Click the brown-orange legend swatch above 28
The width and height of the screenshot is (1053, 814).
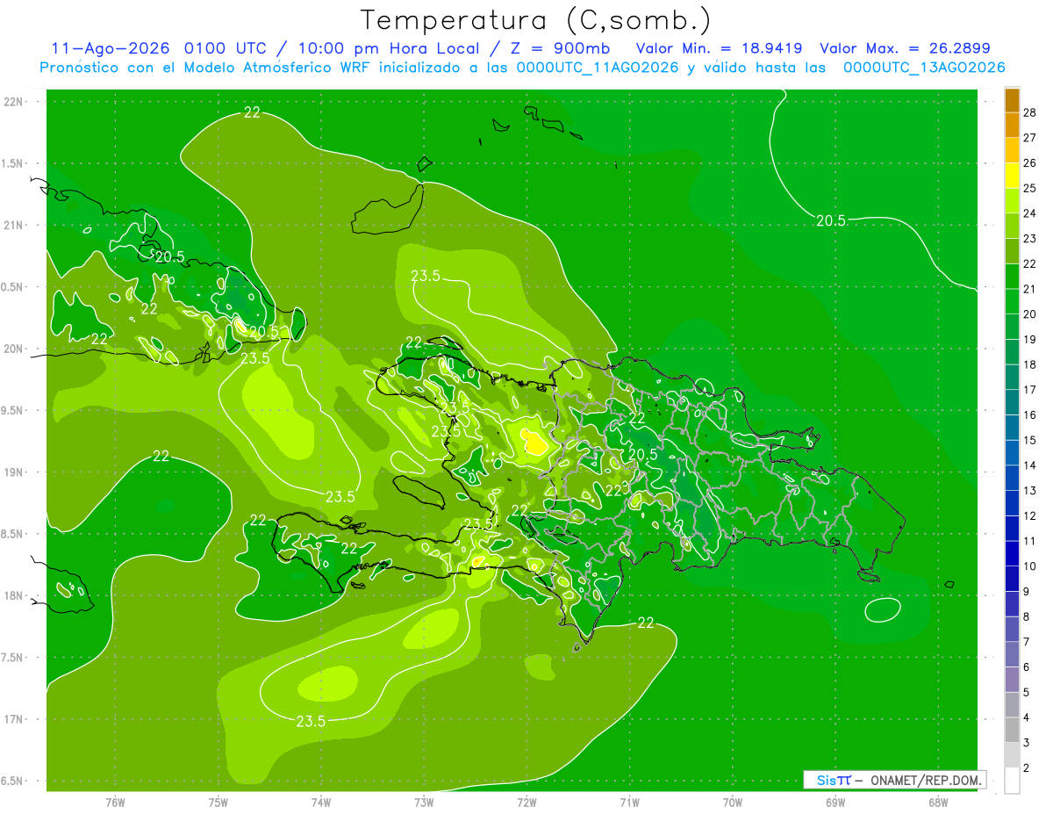(1012, 100)
